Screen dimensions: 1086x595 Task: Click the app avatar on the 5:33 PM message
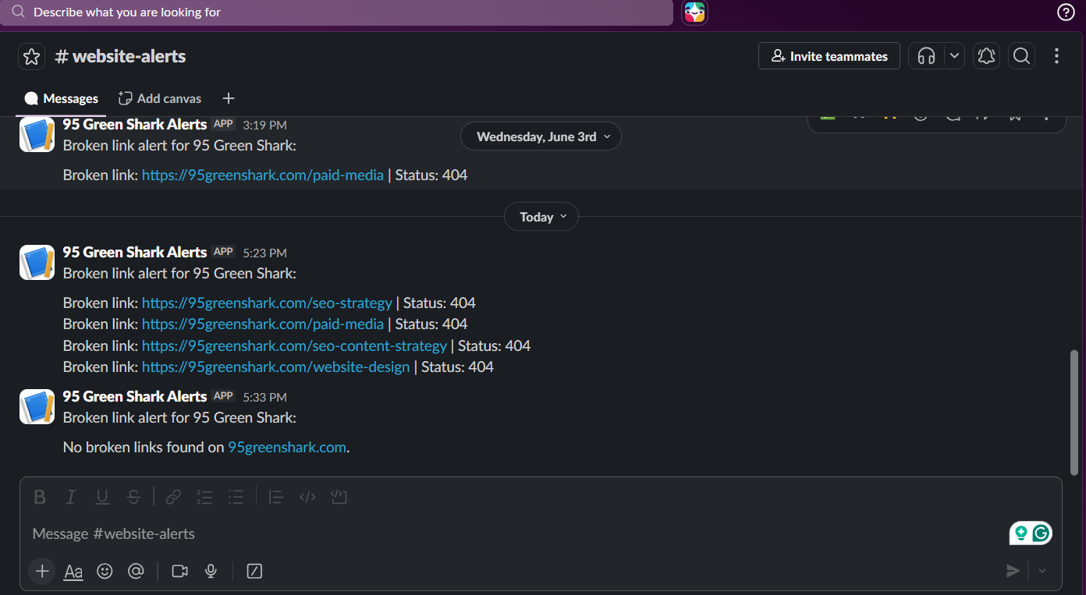point(37,406)
